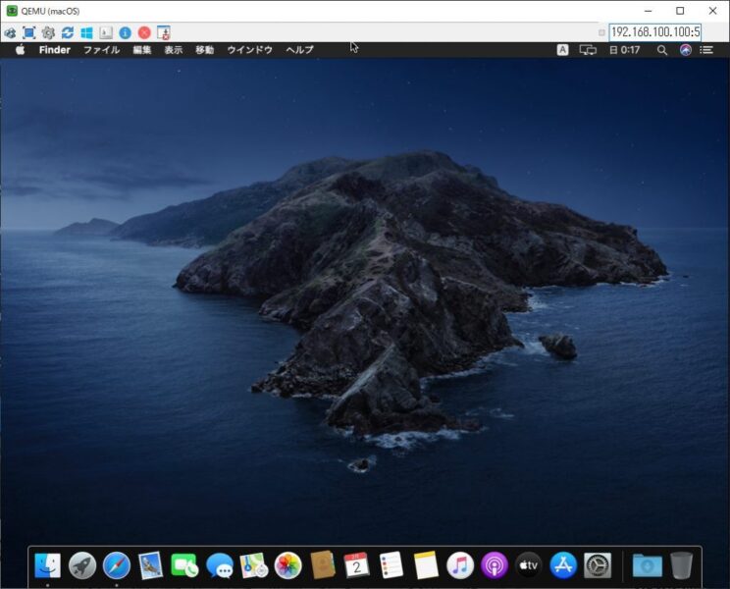Open Mail stamp icon in Dock
This screenshot has width=730, height=589.
tap(150, 565)
